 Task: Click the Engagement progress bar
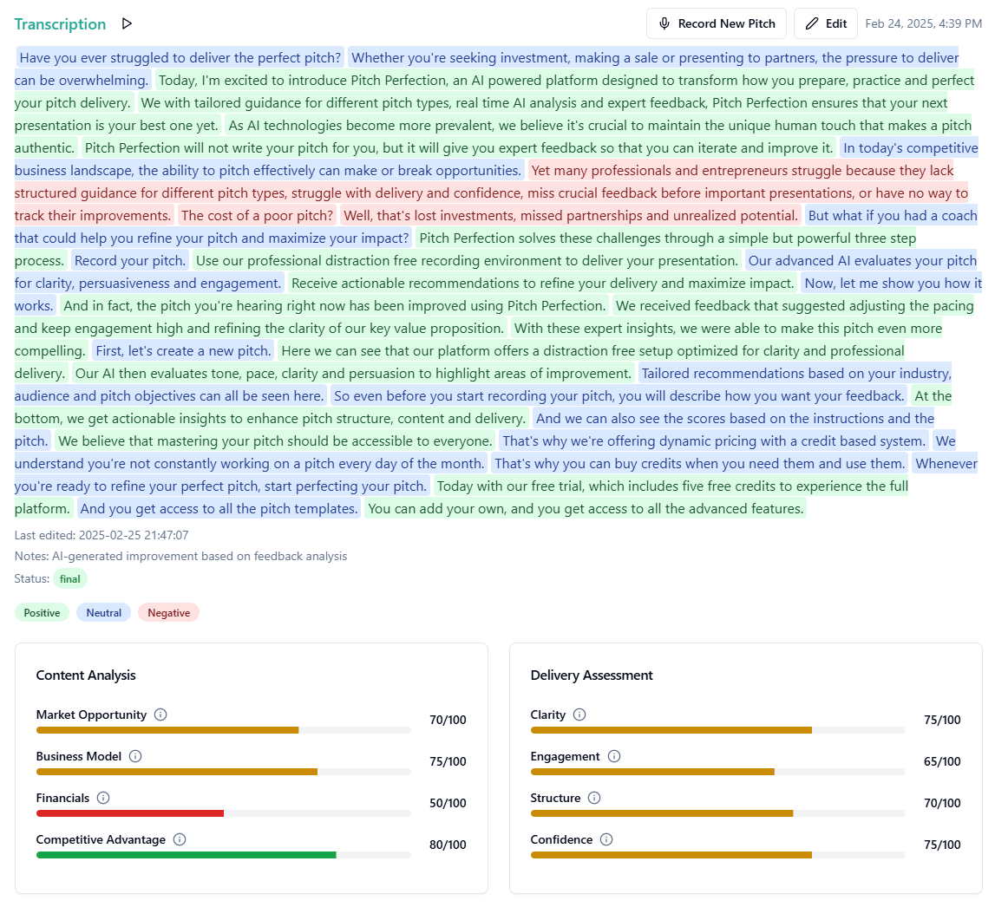pyautogui.click(x=717, y=772)
